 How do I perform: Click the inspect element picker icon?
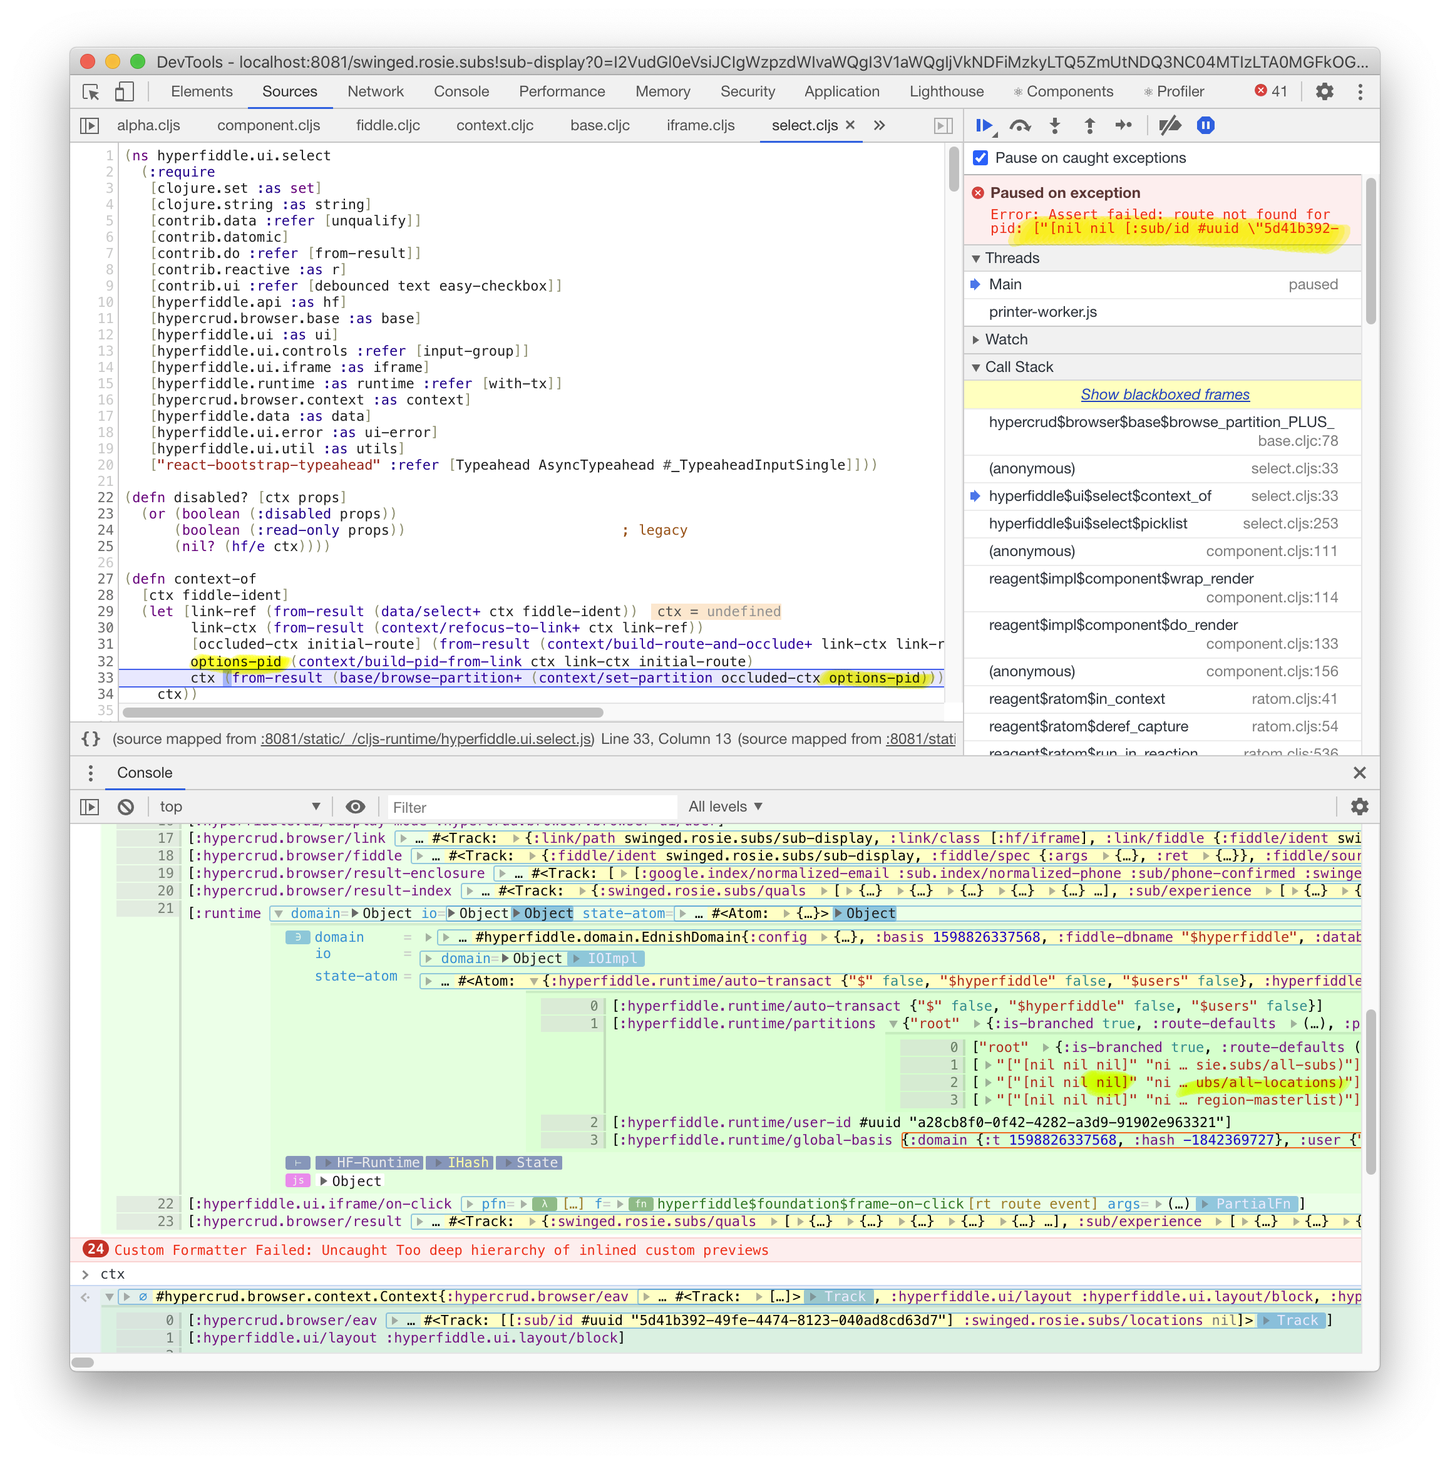[91, 91]
